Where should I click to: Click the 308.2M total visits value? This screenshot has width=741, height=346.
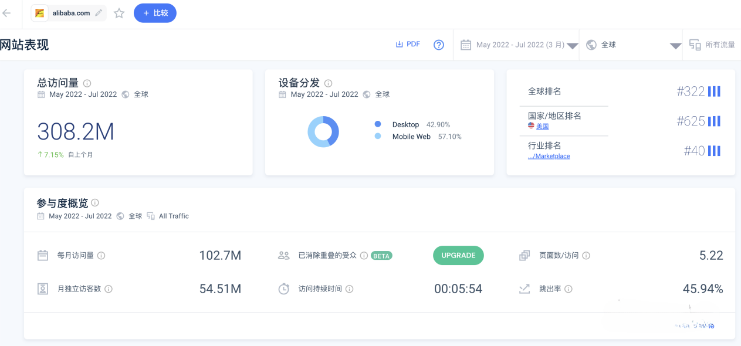tap(76, 132)
